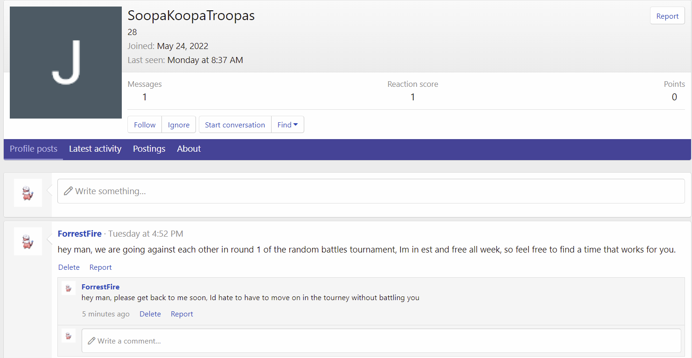This screenshot has width=692, height=358.
Task: Click the small avatar in ForrestFire's comment
Action: pyautogui.click(x=69, y=288)
